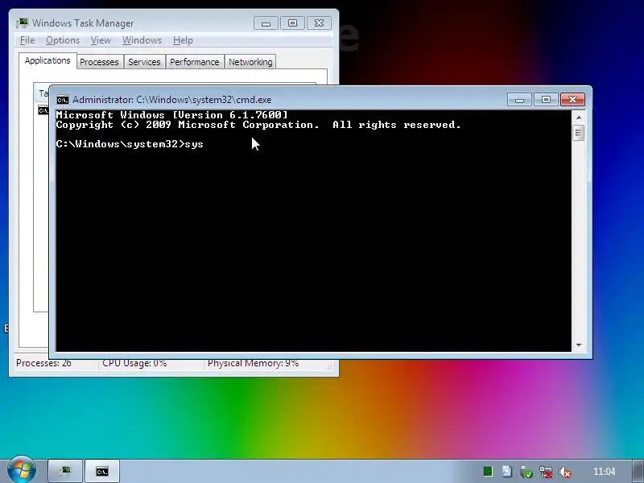
Task: Click the Microsoft Windows version line
Action: tap(171, 115)
